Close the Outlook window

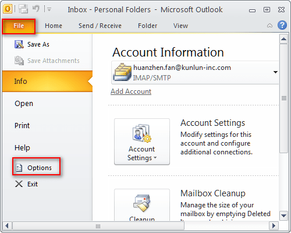click(x=281, y=9)
